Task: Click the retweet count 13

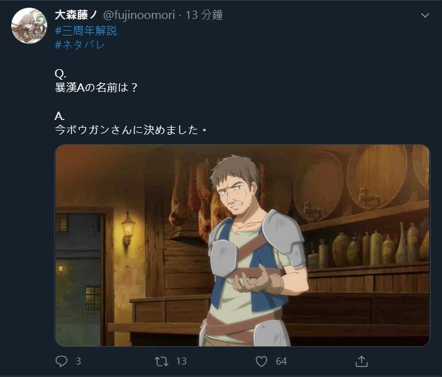Action: [181, 361]
